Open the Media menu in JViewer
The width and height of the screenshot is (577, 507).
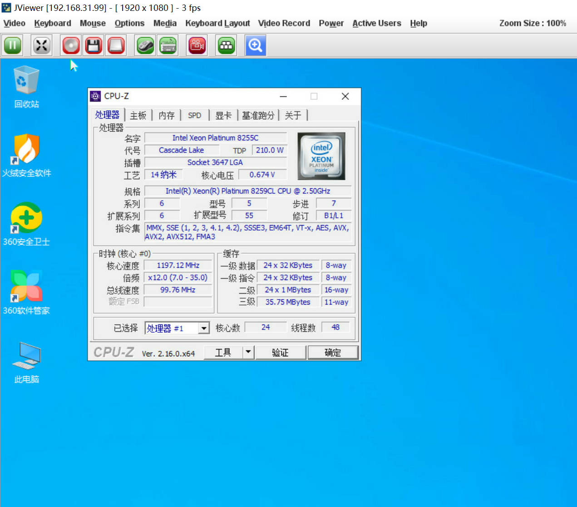pos(165,23)
